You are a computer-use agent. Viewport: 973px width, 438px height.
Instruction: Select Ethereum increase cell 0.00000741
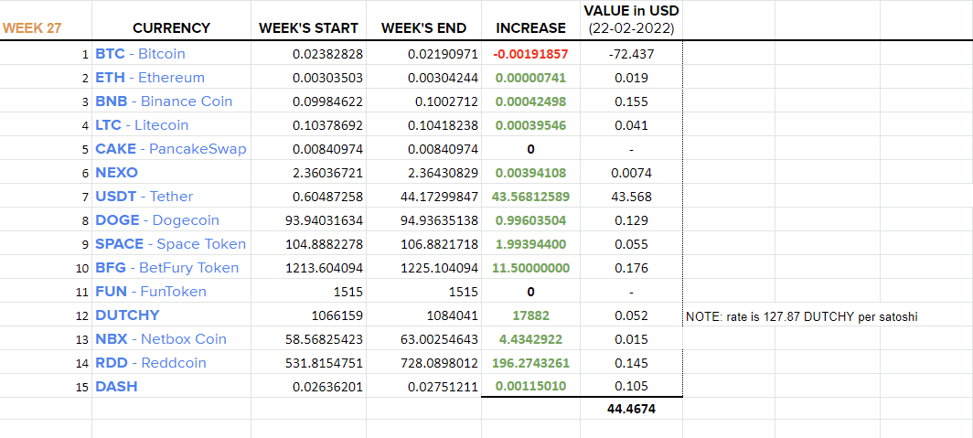[x=530, y=78]
